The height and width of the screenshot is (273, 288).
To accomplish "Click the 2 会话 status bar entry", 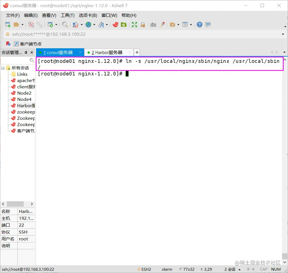I will [x=230, y=269].
